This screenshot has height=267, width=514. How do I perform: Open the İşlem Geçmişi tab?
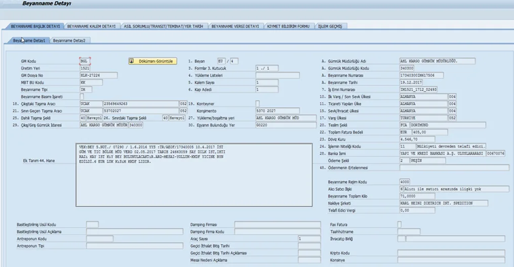coord(330,26)
